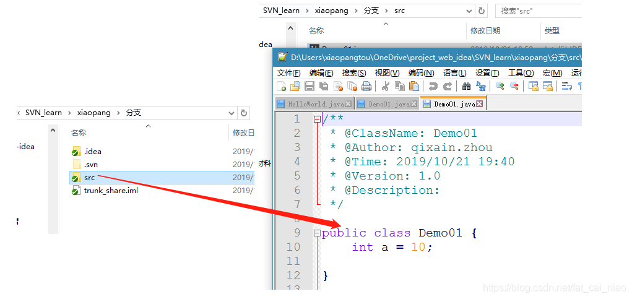Open the 视图(V) menu
The height and width of the screenshot is (299, 632).
coord(387,73)
